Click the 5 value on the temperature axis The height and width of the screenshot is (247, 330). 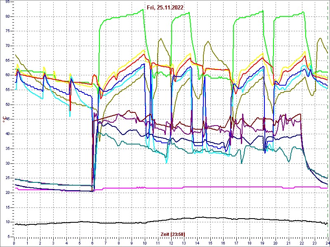pos(8,237)
